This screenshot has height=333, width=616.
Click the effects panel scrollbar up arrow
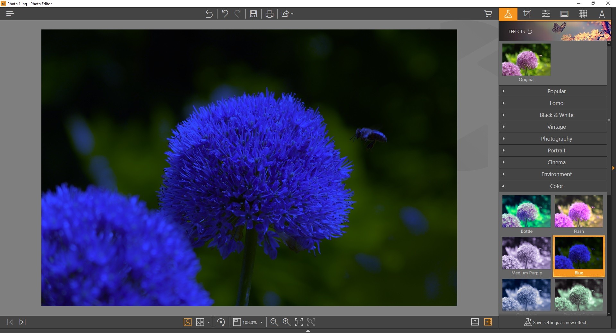(609, 44)
